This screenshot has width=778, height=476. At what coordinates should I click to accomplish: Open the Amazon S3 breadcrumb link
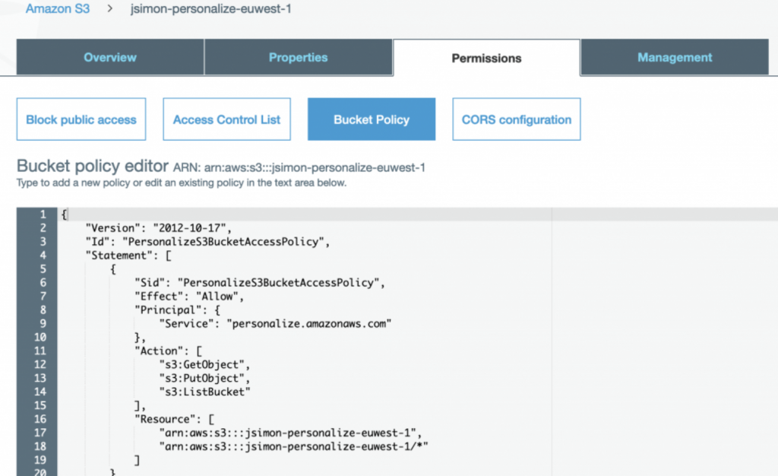tap(58, 9)
